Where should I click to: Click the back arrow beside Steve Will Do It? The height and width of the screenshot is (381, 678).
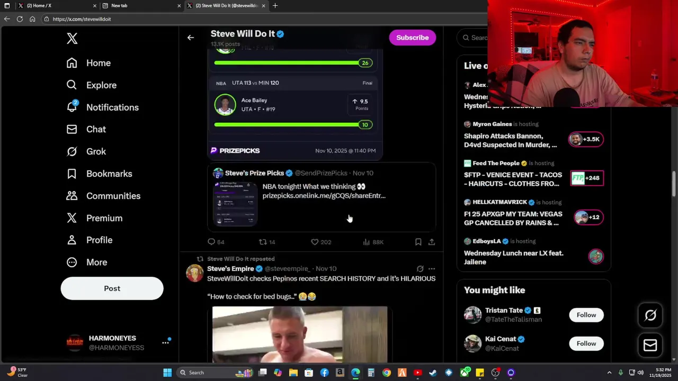(191, 38)
